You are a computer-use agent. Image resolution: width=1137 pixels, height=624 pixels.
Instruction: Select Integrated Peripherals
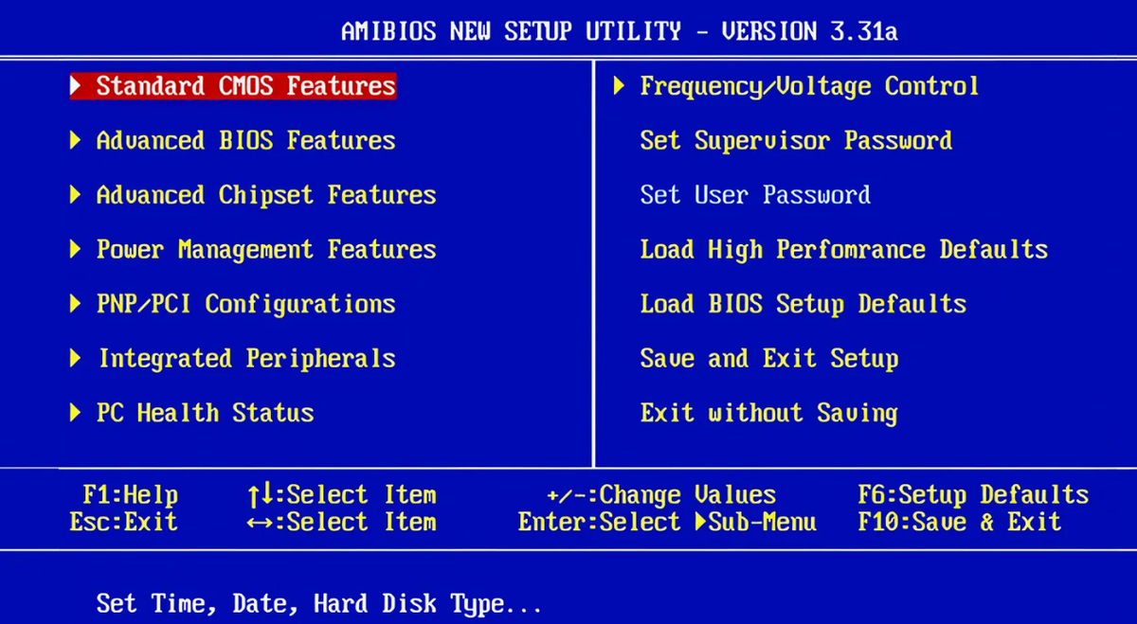(246, 359)
